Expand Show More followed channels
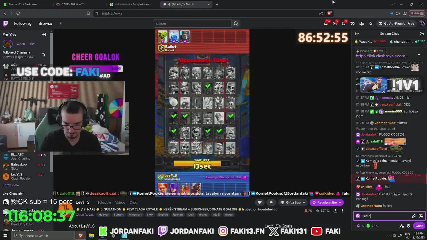The width and height of the screenshot is (427, 240). [x=11, y=185]
